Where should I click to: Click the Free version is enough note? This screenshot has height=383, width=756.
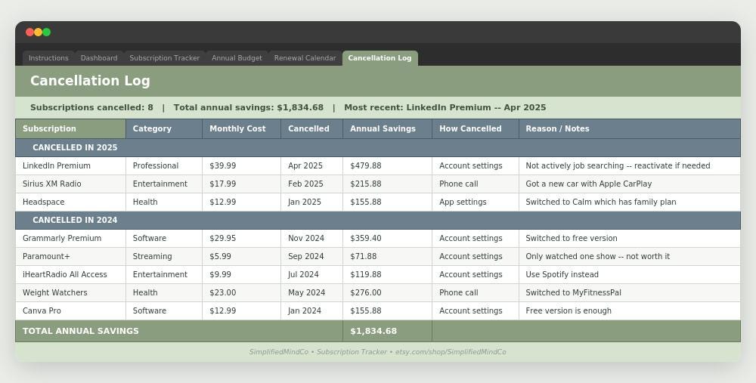pyautogui.click(x=630, y=311)
